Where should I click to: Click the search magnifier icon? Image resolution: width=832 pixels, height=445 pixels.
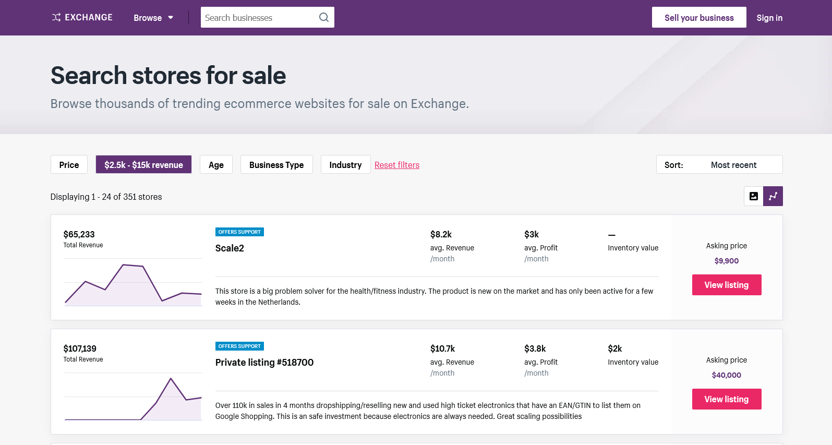pos(324,17)
